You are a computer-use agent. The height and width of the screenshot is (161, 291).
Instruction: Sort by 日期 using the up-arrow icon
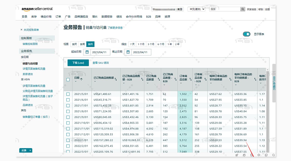pos(81,79)
